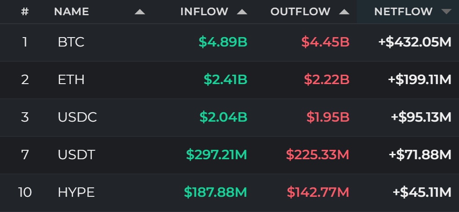Image resolution: width=459 pixels, height=212 pixels.
Task: Click HYPE outflow value $142.77M
Action: (318, 192)
